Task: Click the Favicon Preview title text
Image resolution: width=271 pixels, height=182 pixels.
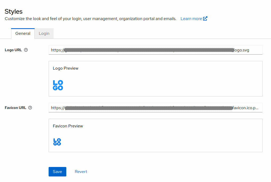Action: [68, 126]
